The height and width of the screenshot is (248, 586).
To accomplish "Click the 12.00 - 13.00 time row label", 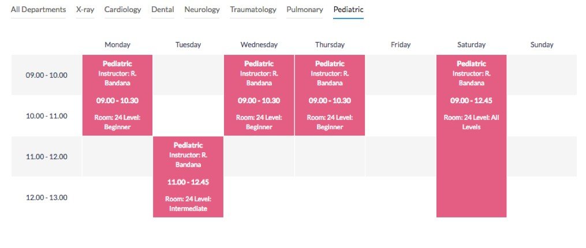I will pos(47,197).
